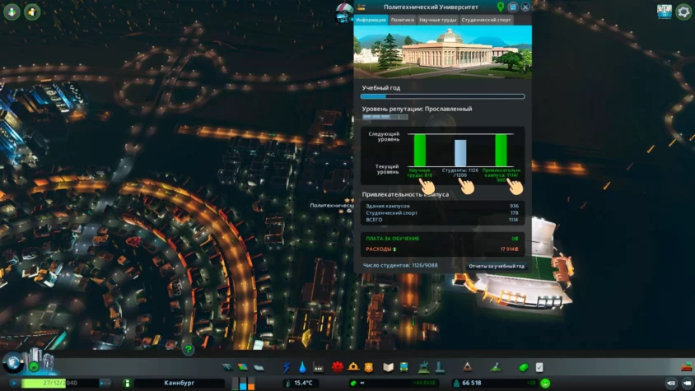Open the game settings gear menu

[683, 12]
